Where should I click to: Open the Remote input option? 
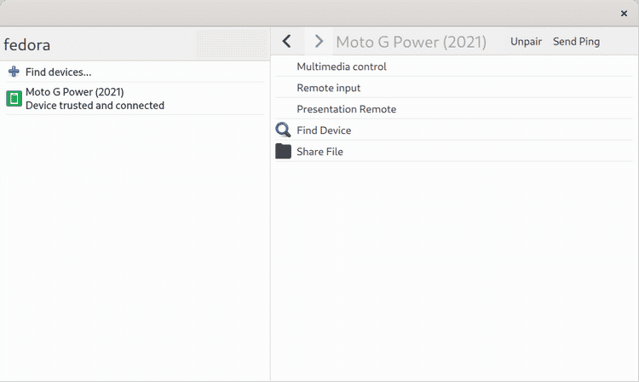(x=328, y=88)
